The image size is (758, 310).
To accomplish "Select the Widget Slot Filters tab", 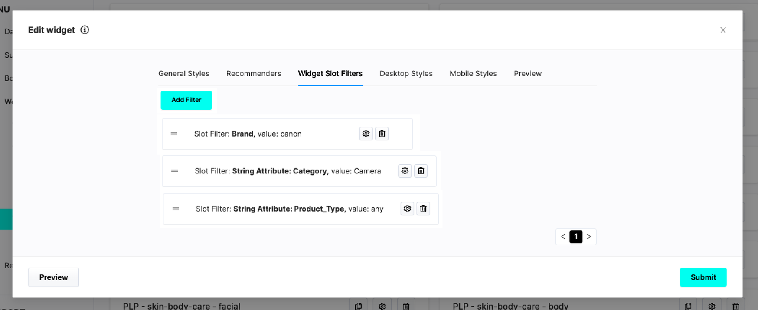I will pos(330,74).
